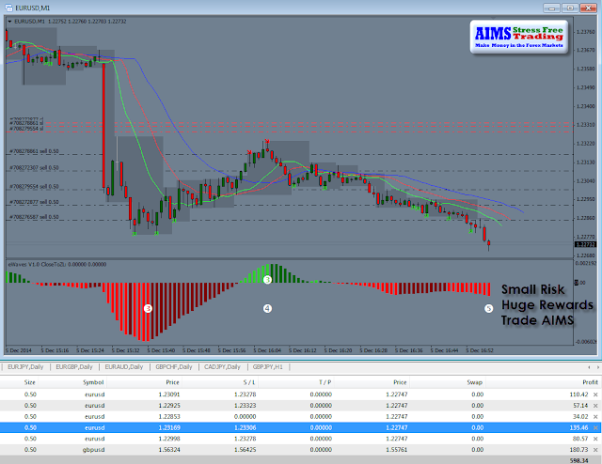Click the wave marker 4 on eWaves indicator

click(x=267, y=308)
